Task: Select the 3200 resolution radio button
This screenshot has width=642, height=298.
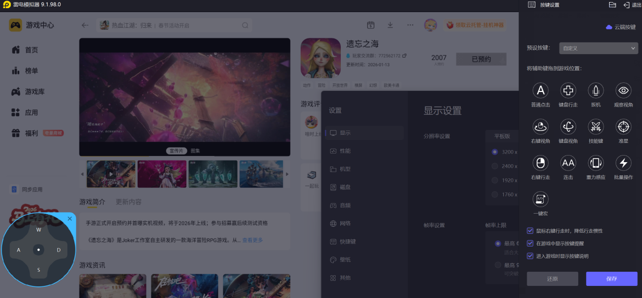Action: (495, 152)
